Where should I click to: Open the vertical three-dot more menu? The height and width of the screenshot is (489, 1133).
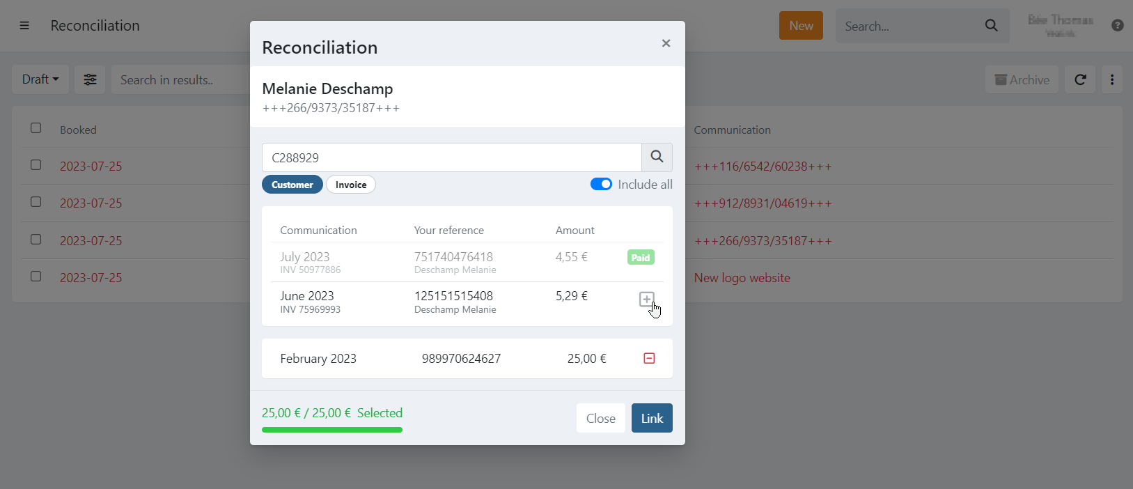click(1112, 80)
